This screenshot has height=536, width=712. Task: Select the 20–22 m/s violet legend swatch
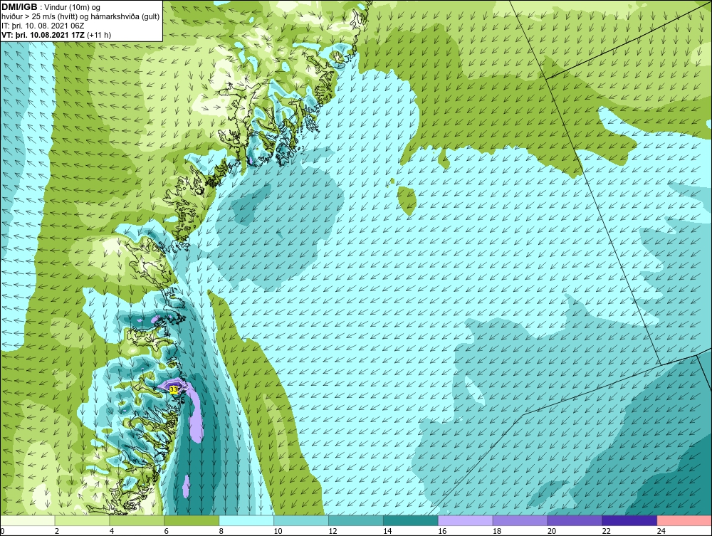[575, 520]
